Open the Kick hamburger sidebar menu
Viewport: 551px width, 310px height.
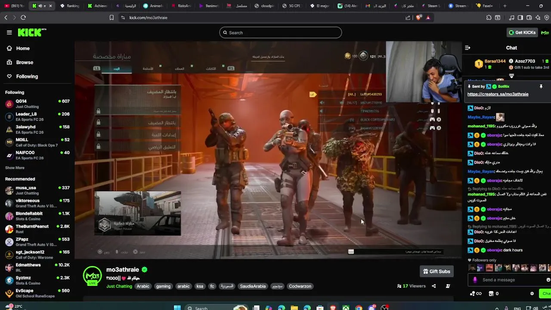[9, 32]
